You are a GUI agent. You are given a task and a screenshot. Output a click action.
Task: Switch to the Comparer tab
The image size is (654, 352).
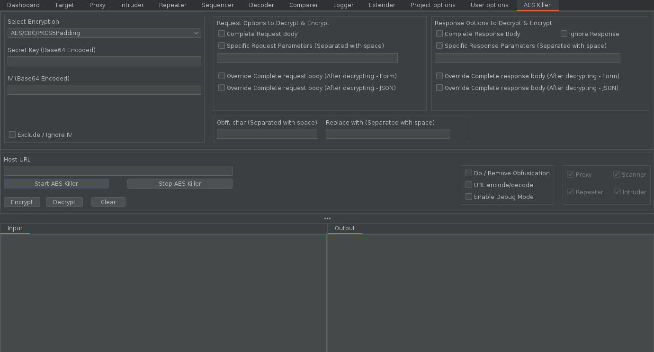[x=304, y=5]
